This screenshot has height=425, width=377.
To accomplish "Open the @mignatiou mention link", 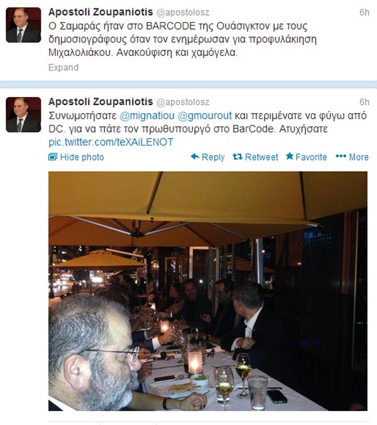I will pos(147,116).
